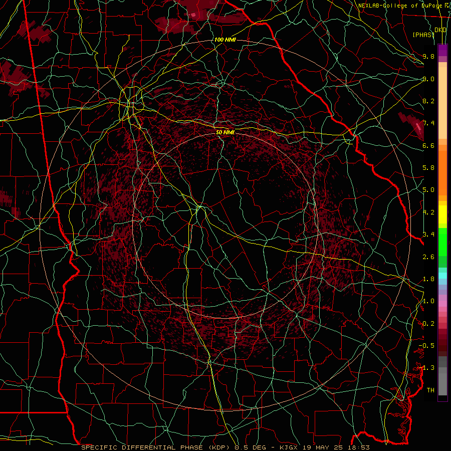Click the cyan segment of the color bar
The height and width of the screenshot is (451, 451).
pyautogui.click(x=442, y=275)
